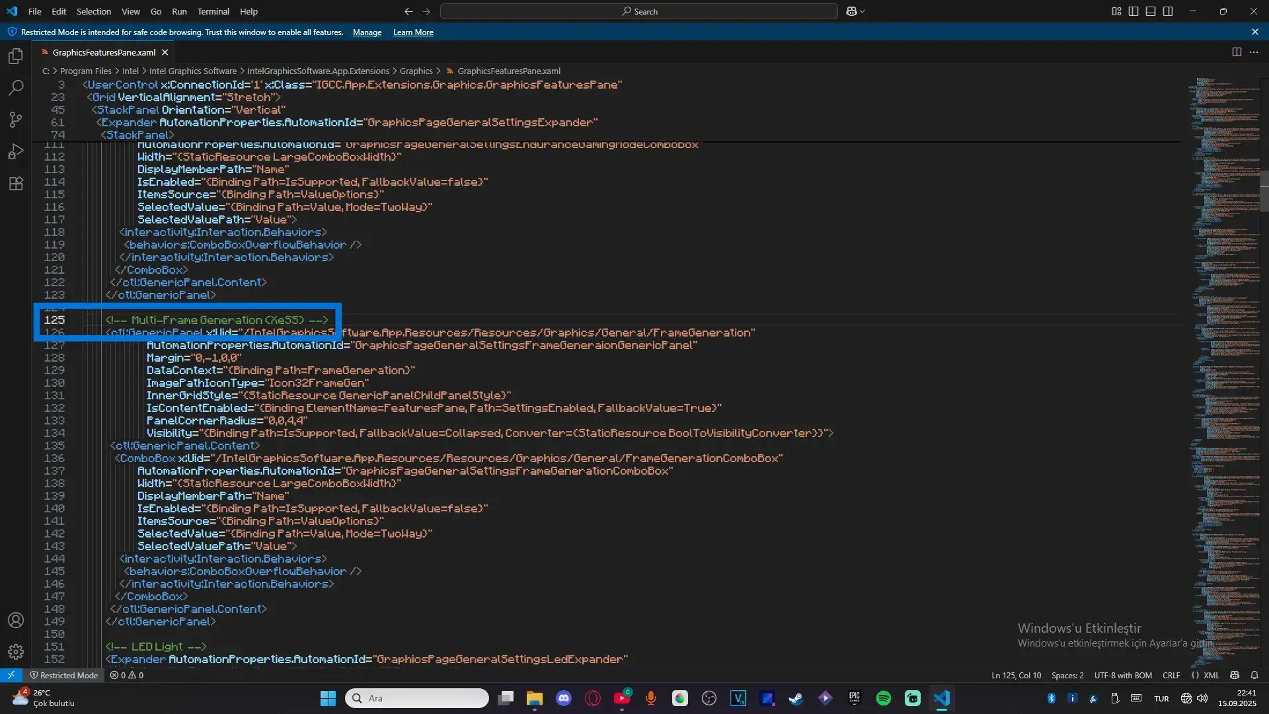Toggle the bottom panel layout button
The height and width of the screenshot is (714, 1269).
[x=1151, y=11]
